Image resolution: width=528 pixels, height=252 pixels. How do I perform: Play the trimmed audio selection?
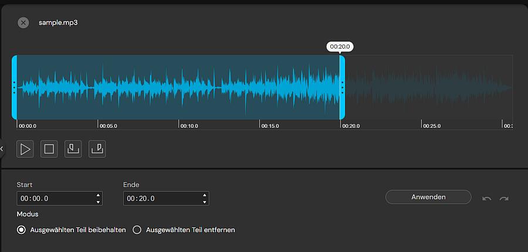[x=25, y=149]
